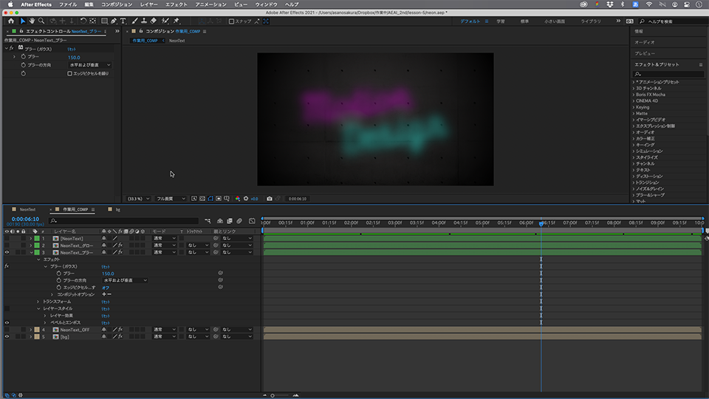Select the Zoom magnifier tool
Image resolution: width=709 pixels, height=399 pixels.
pyautogui.click(x=41, y=21)
